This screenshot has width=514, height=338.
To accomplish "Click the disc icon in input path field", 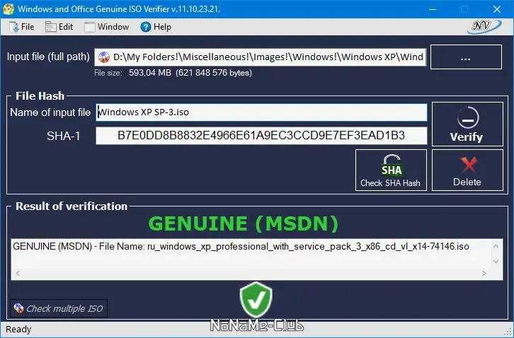I will 104,57.
